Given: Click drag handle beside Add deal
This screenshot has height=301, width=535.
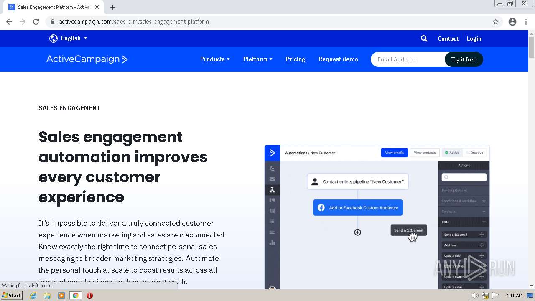Looking at the screenshot, I should [x=481, y=245].
